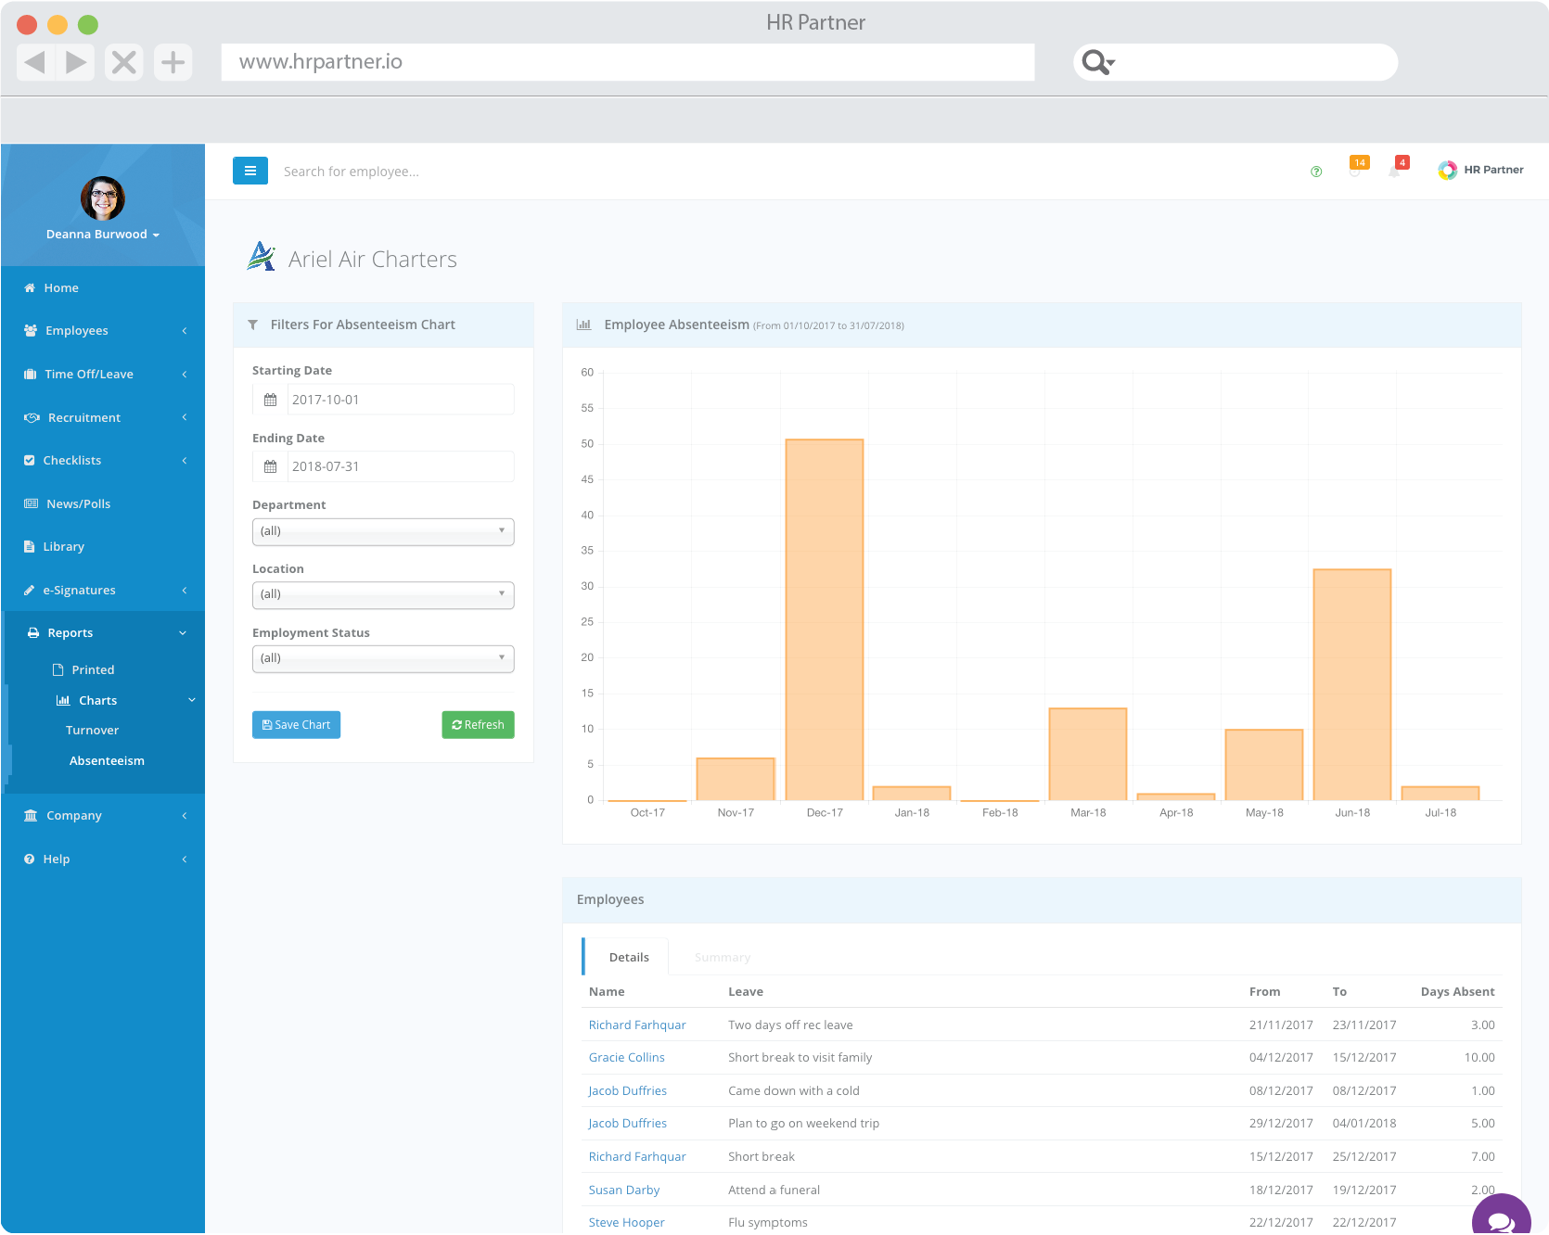The height and width of the screenshot is (1235, 1549).
Task: Click the green Refresh button
Action: (478, 725)
